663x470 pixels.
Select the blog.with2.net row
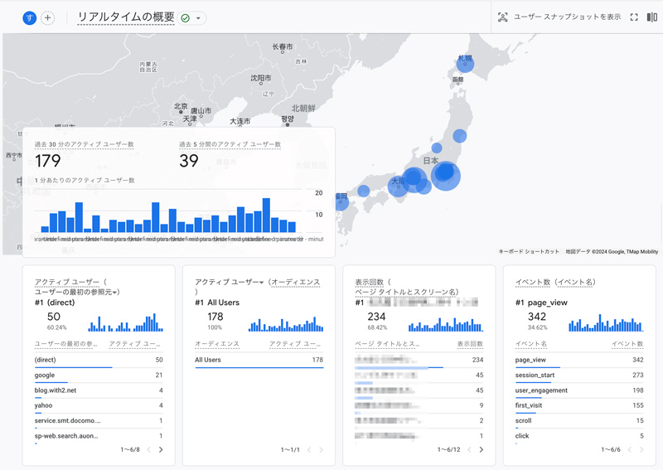click(x=99, y=390)
